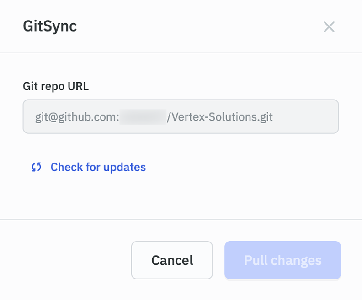This screenshot has width=362, height=300.
Task: Dismiss the dialog using the top-right X icon
Action: tap(329, 27)
